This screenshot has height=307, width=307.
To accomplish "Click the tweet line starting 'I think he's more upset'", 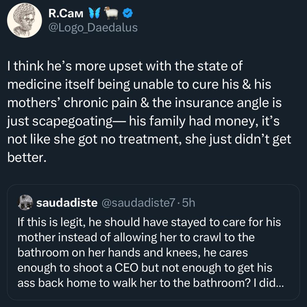I will point(125,66).
